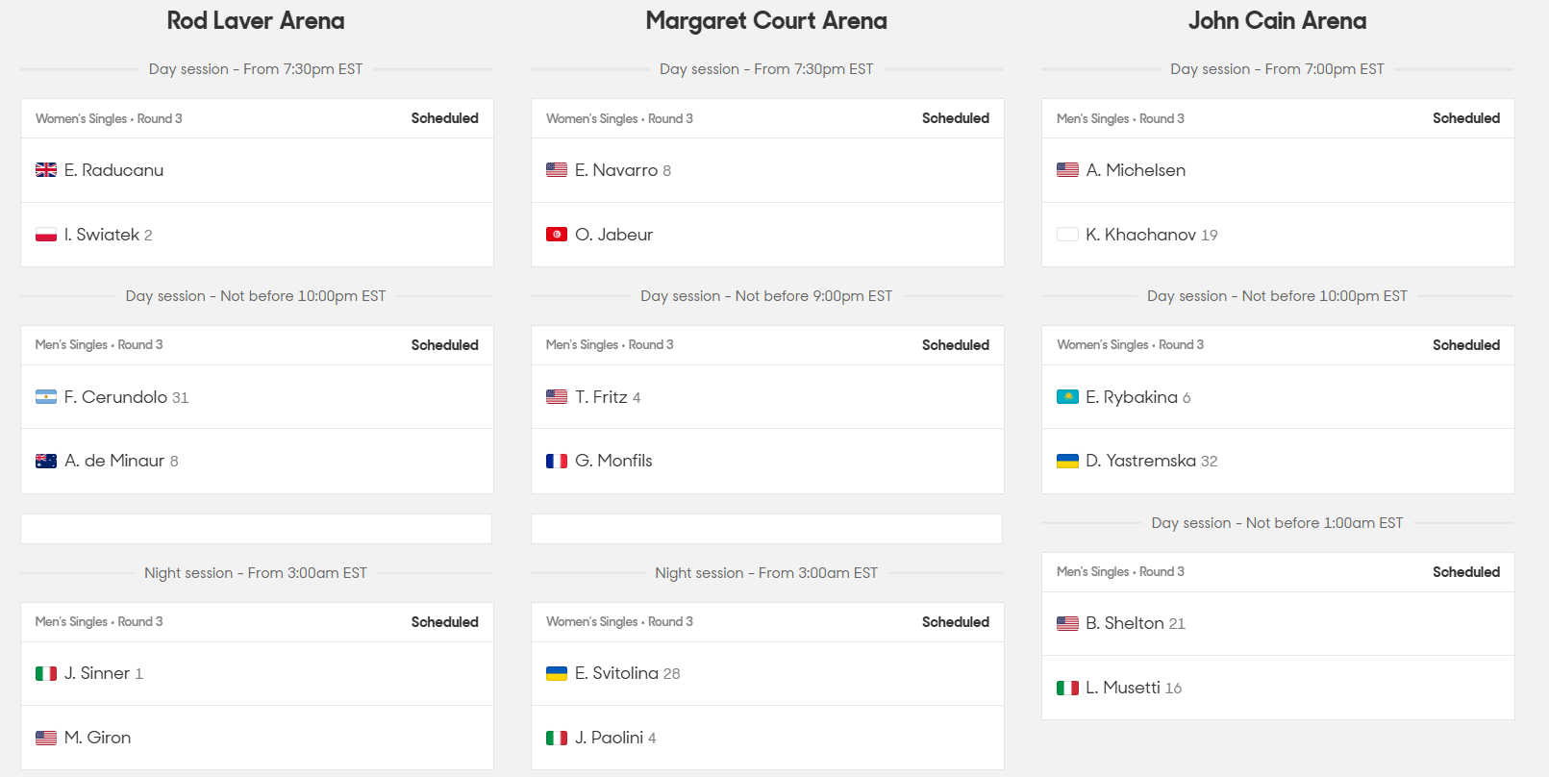This screenshot has height=777, width=1549.
Task: Click the France flag beside G. Monfils
Action: pyautogui.click(x=557, y=461)
